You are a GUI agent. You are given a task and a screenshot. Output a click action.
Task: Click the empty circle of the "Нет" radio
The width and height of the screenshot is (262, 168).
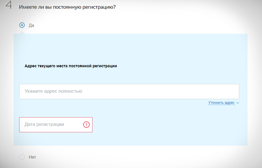tap(22, 157)
